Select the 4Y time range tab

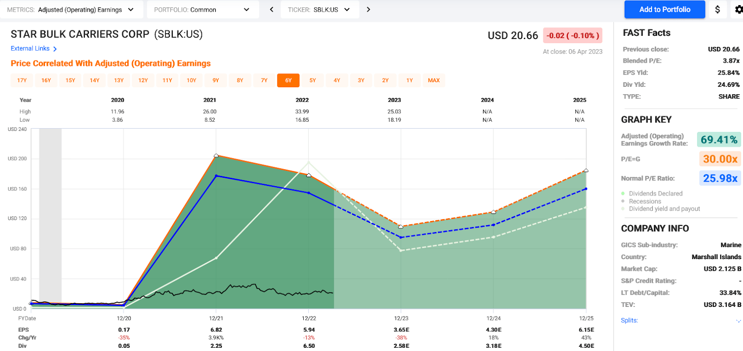point(337,80)
